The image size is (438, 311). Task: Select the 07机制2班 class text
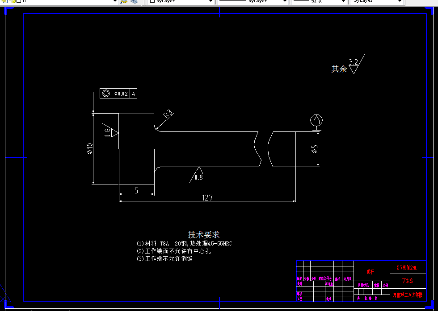pos(407,268)
